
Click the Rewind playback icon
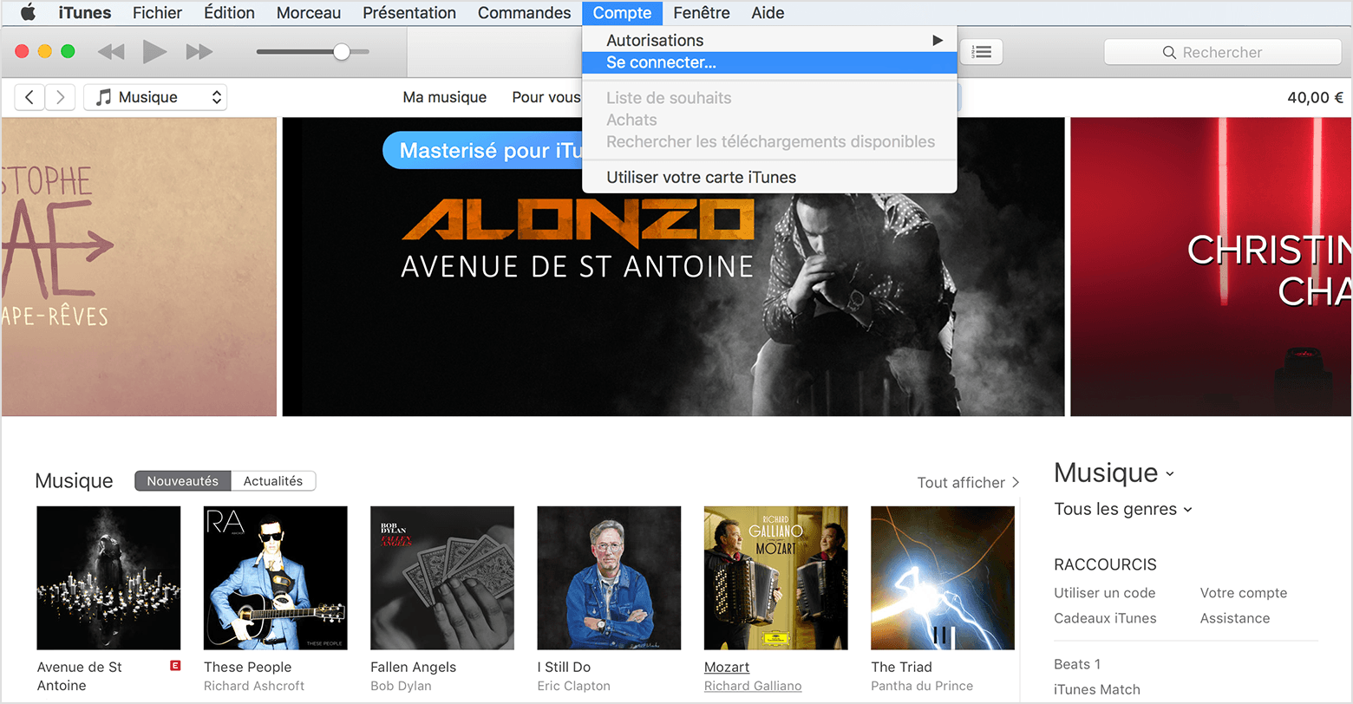110,51
